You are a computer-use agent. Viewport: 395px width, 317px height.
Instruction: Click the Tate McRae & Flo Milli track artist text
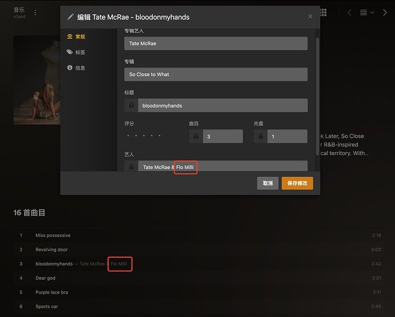(103, 264)
